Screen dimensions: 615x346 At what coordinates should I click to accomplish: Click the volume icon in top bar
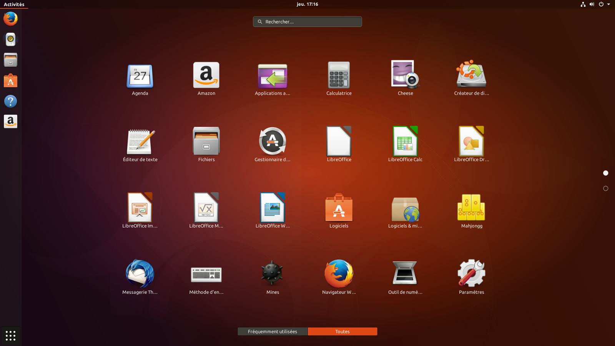point(592,4)
